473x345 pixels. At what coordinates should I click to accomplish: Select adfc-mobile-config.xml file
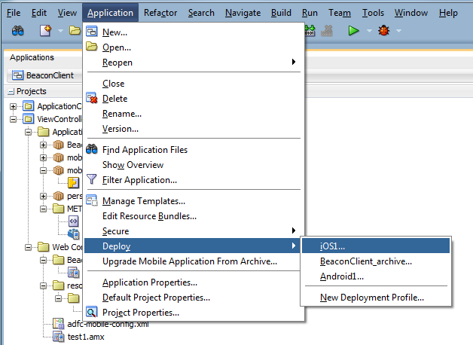point(108,324)
